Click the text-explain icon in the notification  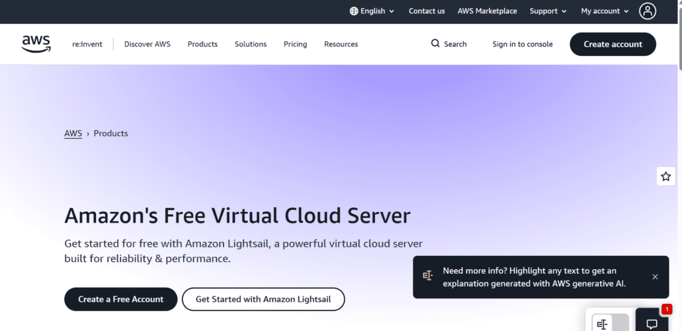(428, 276)
